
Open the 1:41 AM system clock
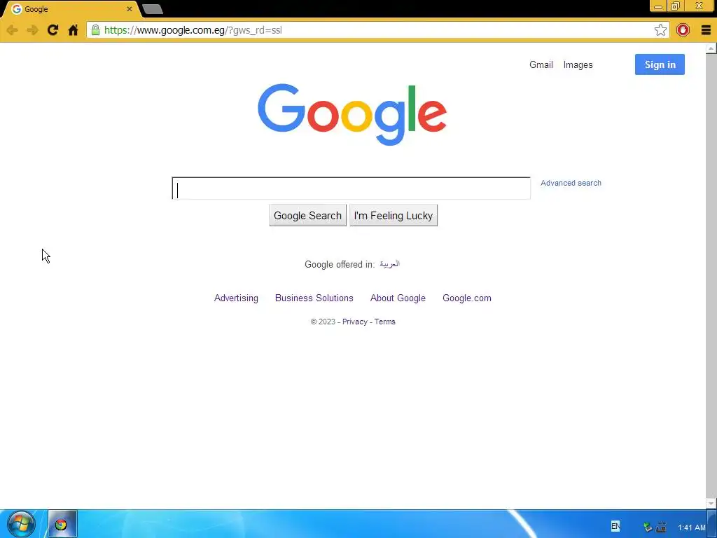(x=691, y=527)
